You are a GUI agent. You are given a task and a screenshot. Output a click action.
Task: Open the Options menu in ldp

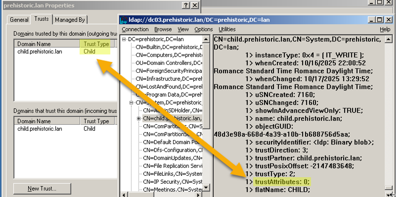203,30
